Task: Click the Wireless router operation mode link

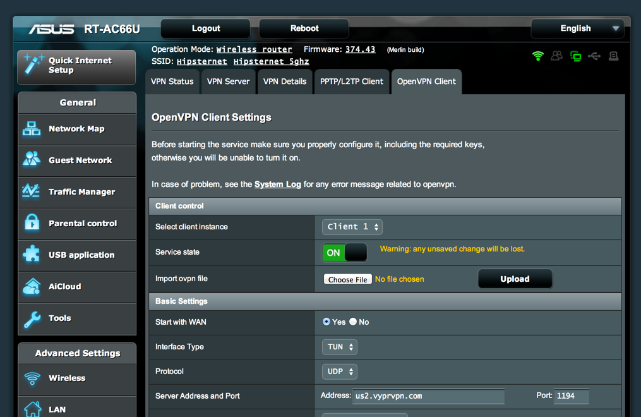Action: [255, 49]
